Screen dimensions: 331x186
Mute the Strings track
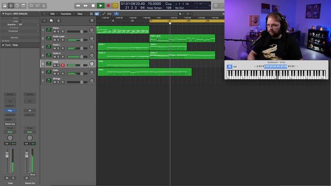point(55,82)
